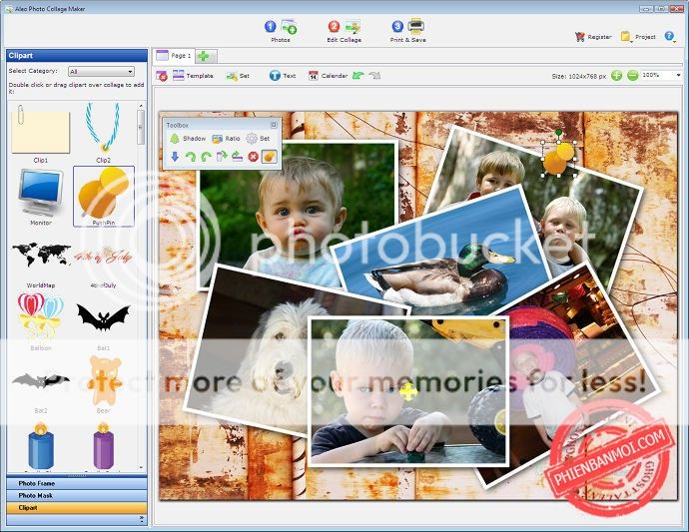Select the Monitor clipart
The image size is (689, 532).
40,197
